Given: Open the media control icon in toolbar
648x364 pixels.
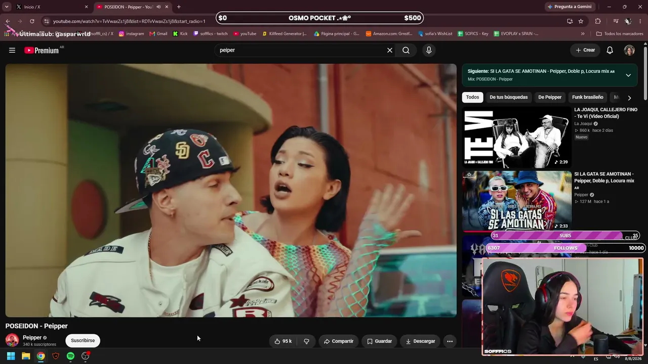Looking at the screenshot, I should (x=616, y=21).
